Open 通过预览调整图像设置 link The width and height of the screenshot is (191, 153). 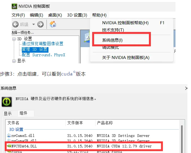(x=43, y=44)
